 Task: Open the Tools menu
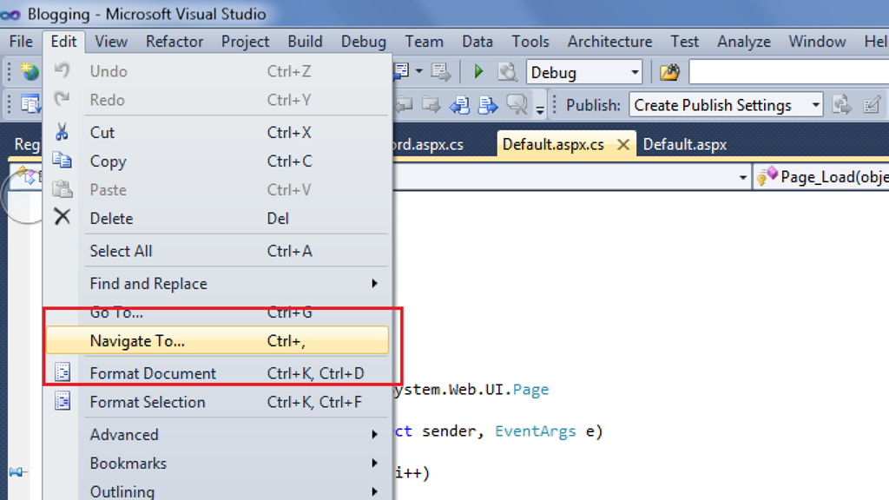[x=530, y=42]
